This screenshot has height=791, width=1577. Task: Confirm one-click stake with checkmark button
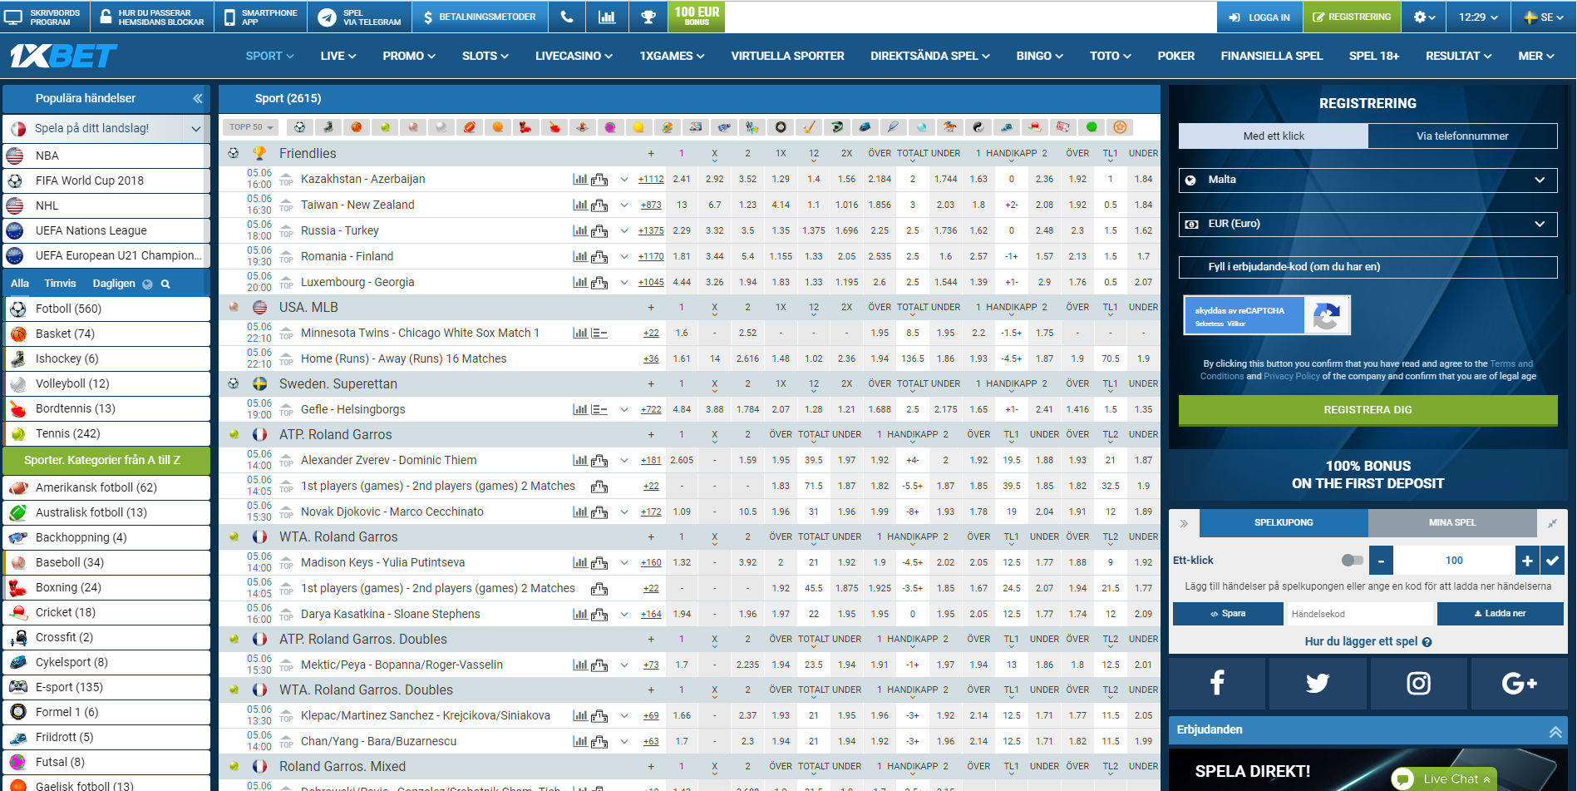pos(1552,561)
